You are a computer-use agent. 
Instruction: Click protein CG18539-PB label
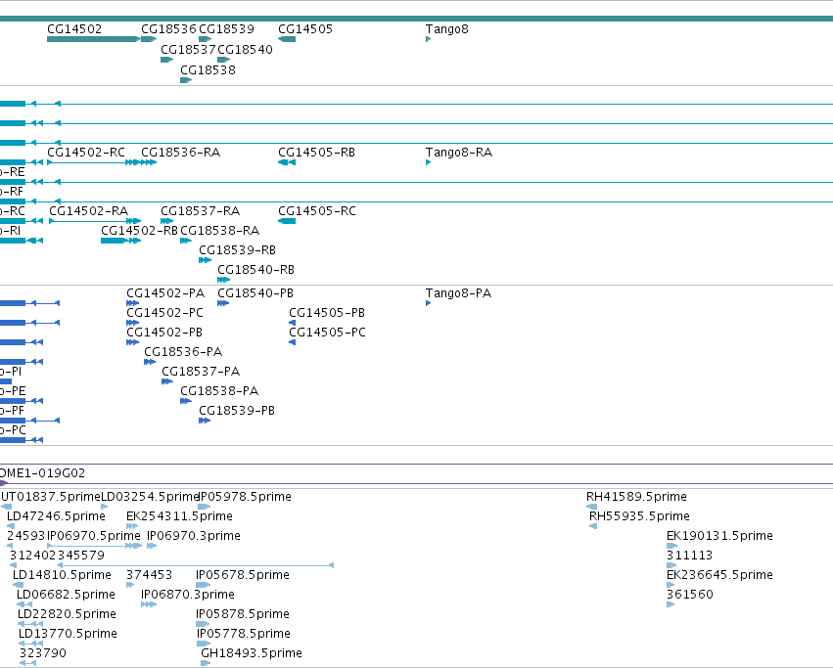coord(237,411)
